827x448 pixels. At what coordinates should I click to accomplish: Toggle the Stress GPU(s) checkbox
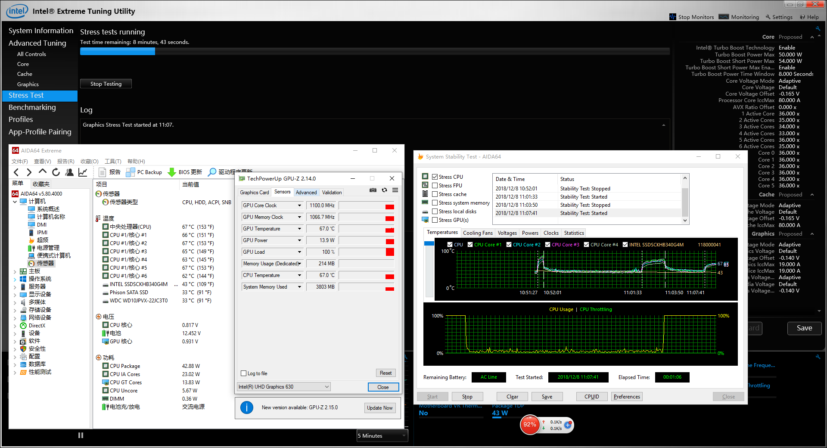click(435, 220)
